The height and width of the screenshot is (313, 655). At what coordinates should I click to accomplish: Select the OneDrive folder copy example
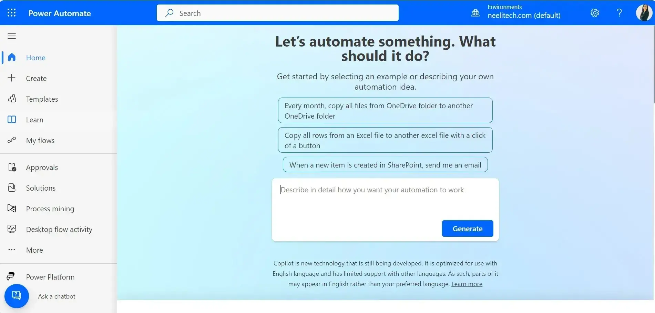pos(385,110)
